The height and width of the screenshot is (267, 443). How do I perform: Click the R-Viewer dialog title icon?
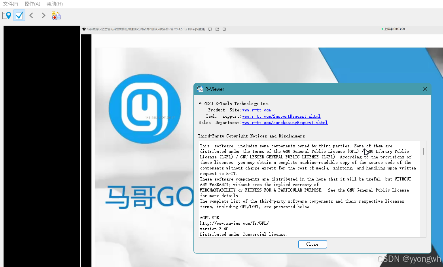[200, 89]
